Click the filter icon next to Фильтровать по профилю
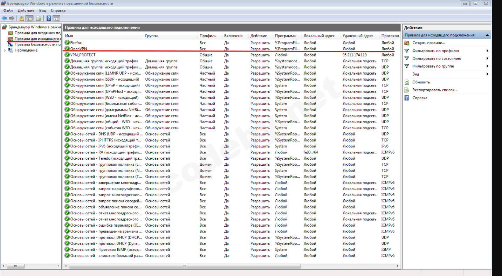The height and width of the screenshot is (276, 502). tap(406, 51)
